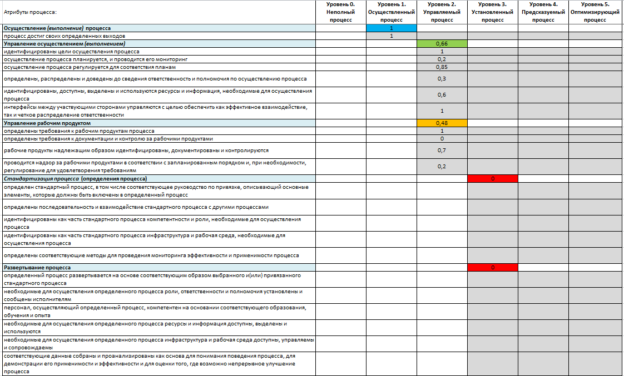Click the blue cell with value 1
624x376 pixels.
click(392, 28)
